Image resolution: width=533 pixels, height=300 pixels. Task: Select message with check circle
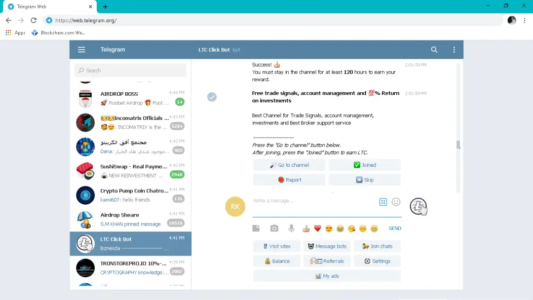tap(212, 97)
